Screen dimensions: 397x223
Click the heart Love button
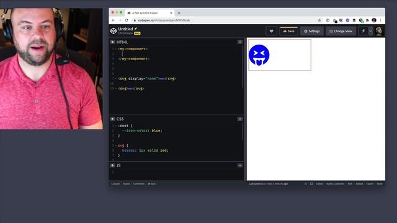pyautogui.click(x=272, y=31)
